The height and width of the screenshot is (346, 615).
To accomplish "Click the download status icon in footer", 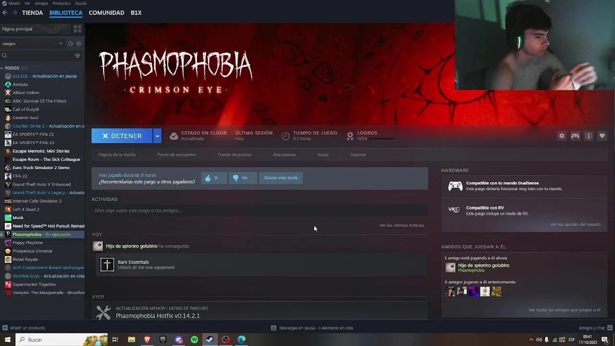I will point(273,328).
